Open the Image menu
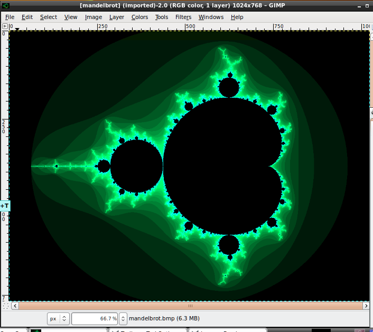Image resolution: width=373 pixels, height=332 pixels. tap(94, 17)
